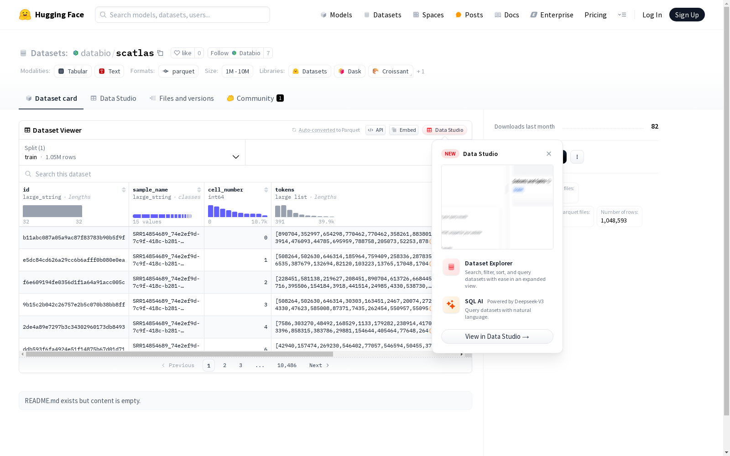Switch to the Community tab
The image size is (730, 456).
tap(255, 98)
